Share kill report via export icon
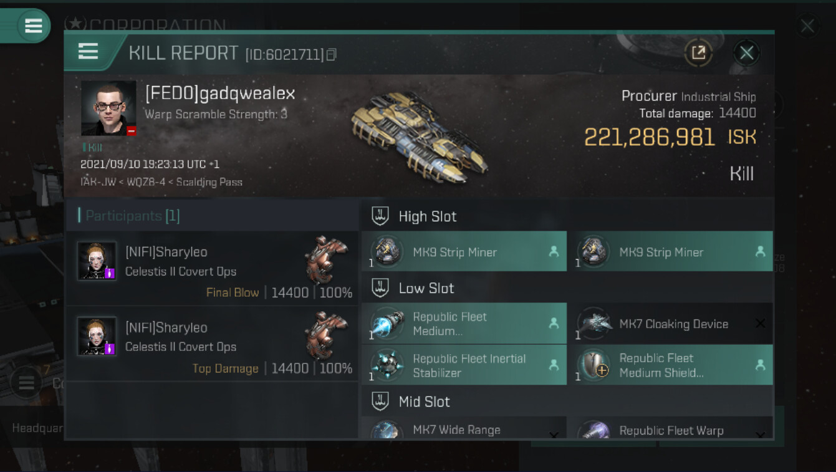 coord(698,53)
